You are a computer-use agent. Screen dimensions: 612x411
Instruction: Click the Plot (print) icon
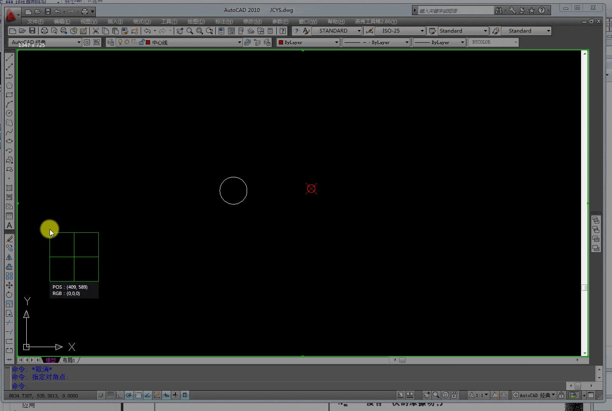(x=44, y=31)
